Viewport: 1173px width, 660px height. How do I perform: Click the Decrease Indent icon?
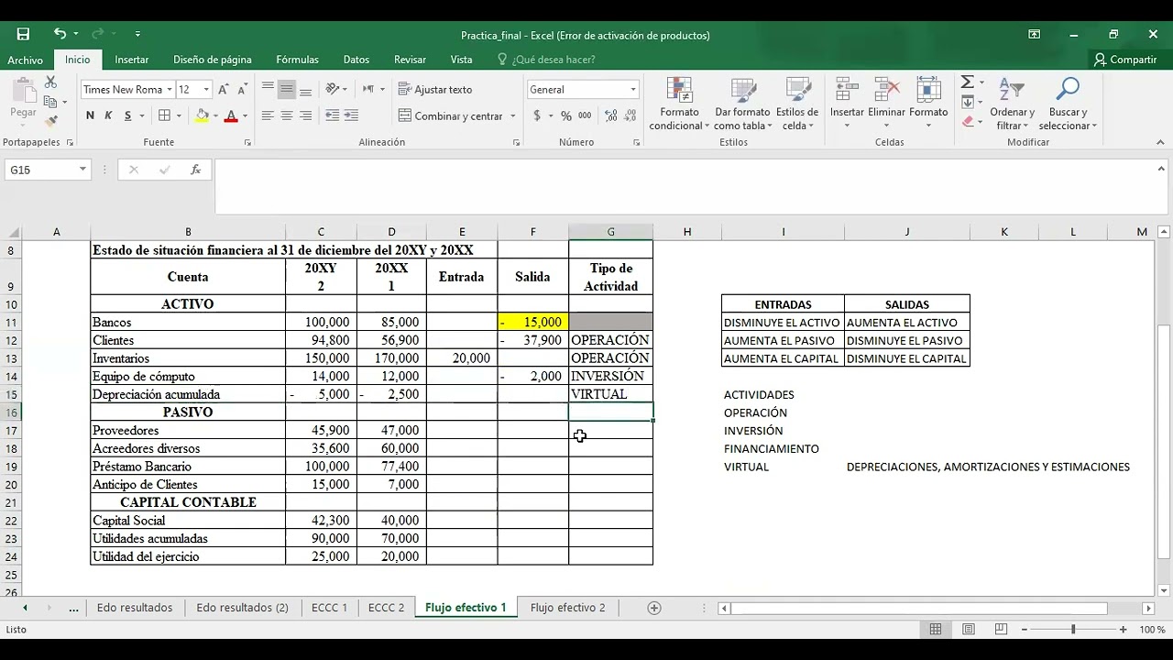click(333, 115)
